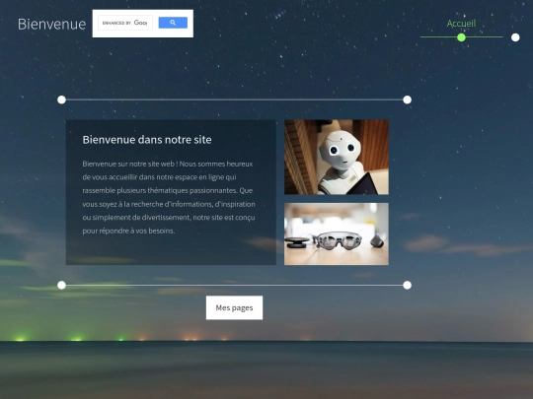This screenshot has width=533, height=399.
Task: Click the green dot under Accueil
Action: (461, 37)
